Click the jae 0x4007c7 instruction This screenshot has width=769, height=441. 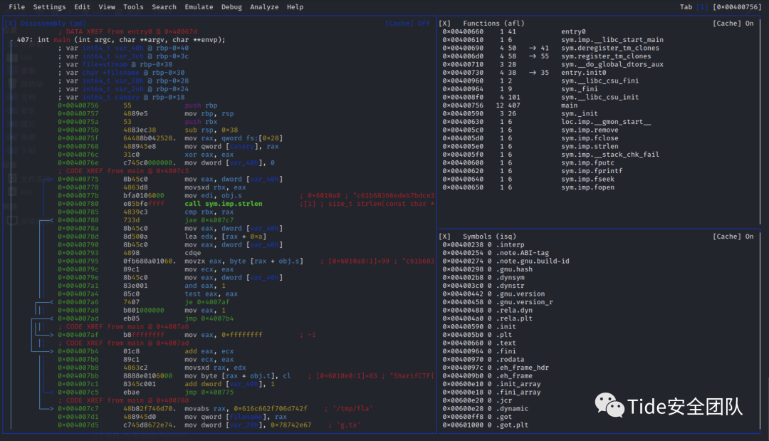[209, 220]
